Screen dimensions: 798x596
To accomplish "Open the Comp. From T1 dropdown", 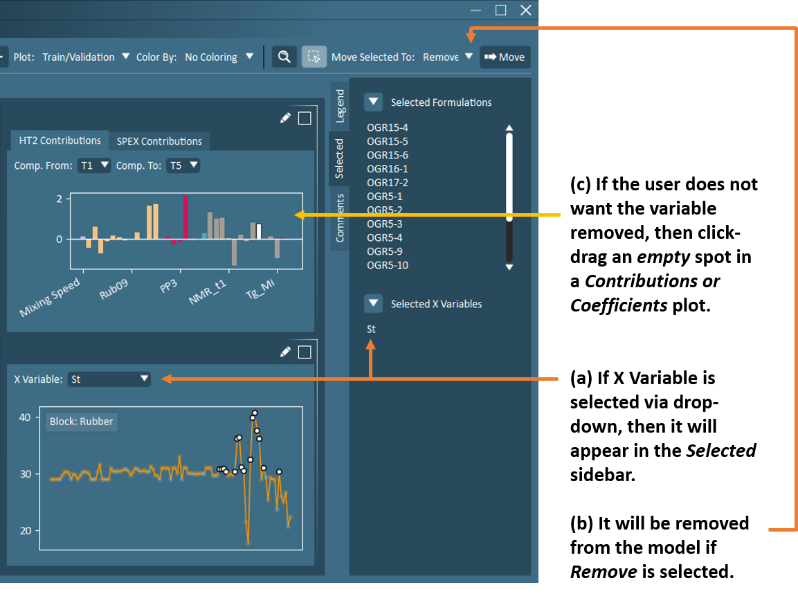I will coord(93,165).
